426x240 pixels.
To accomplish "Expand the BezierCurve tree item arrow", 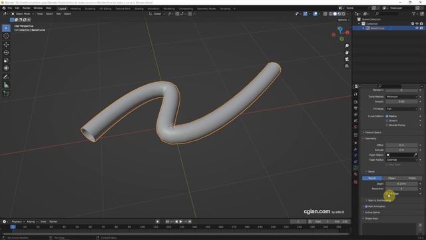I will (363, 28).
